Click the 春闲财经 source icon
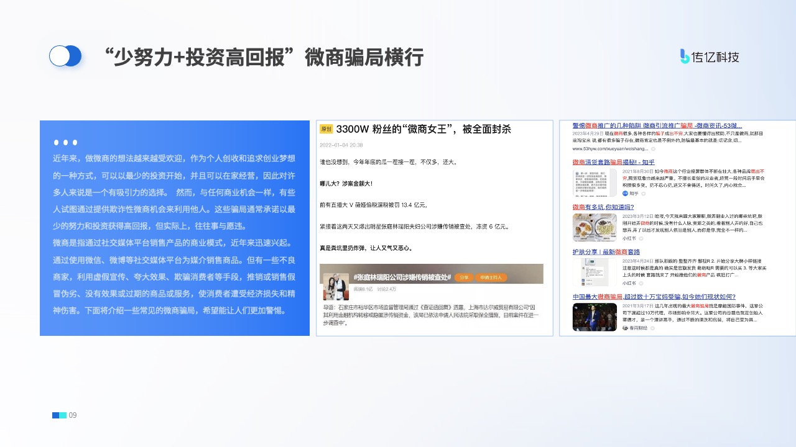 click(626, 327)
